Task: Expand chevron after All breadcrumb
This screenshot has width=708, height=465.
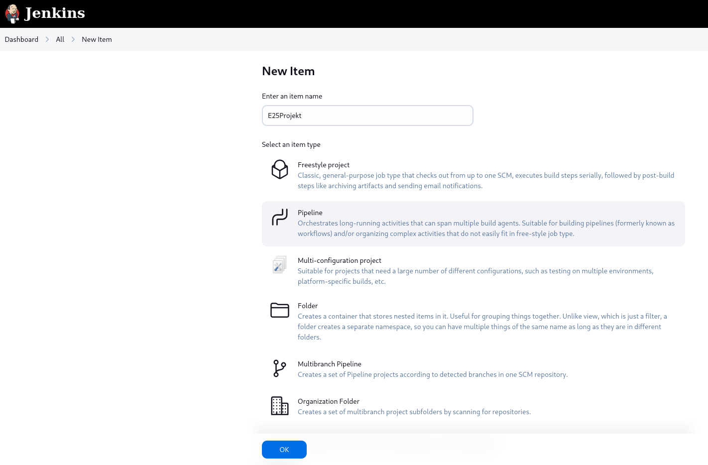Action: (73, 39)
